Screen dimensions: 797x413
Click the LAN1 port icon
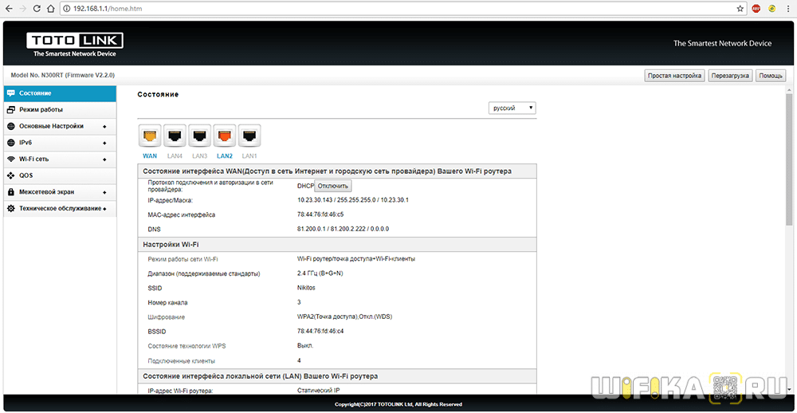249,135
